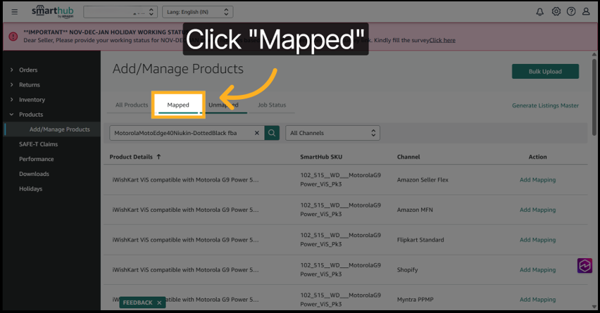This screenshot has width=600, height=313.
Task: Close the Feedback tab with X
Action: pos(159,302)
